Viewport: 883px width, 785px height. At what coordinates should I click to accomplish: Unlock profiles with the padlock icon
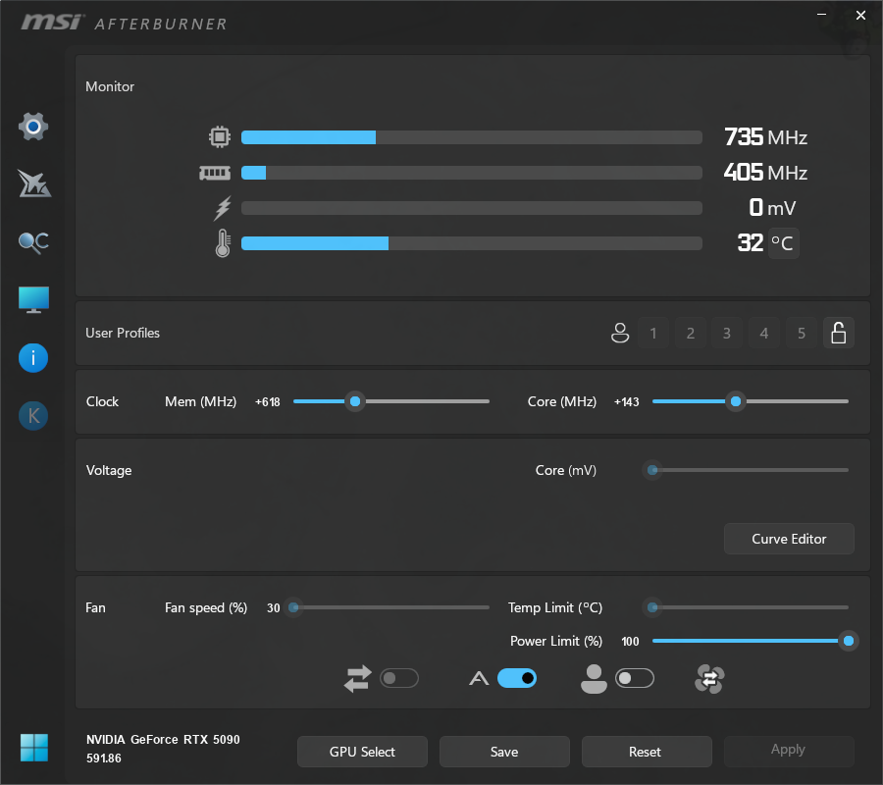(x=839, y=333)
